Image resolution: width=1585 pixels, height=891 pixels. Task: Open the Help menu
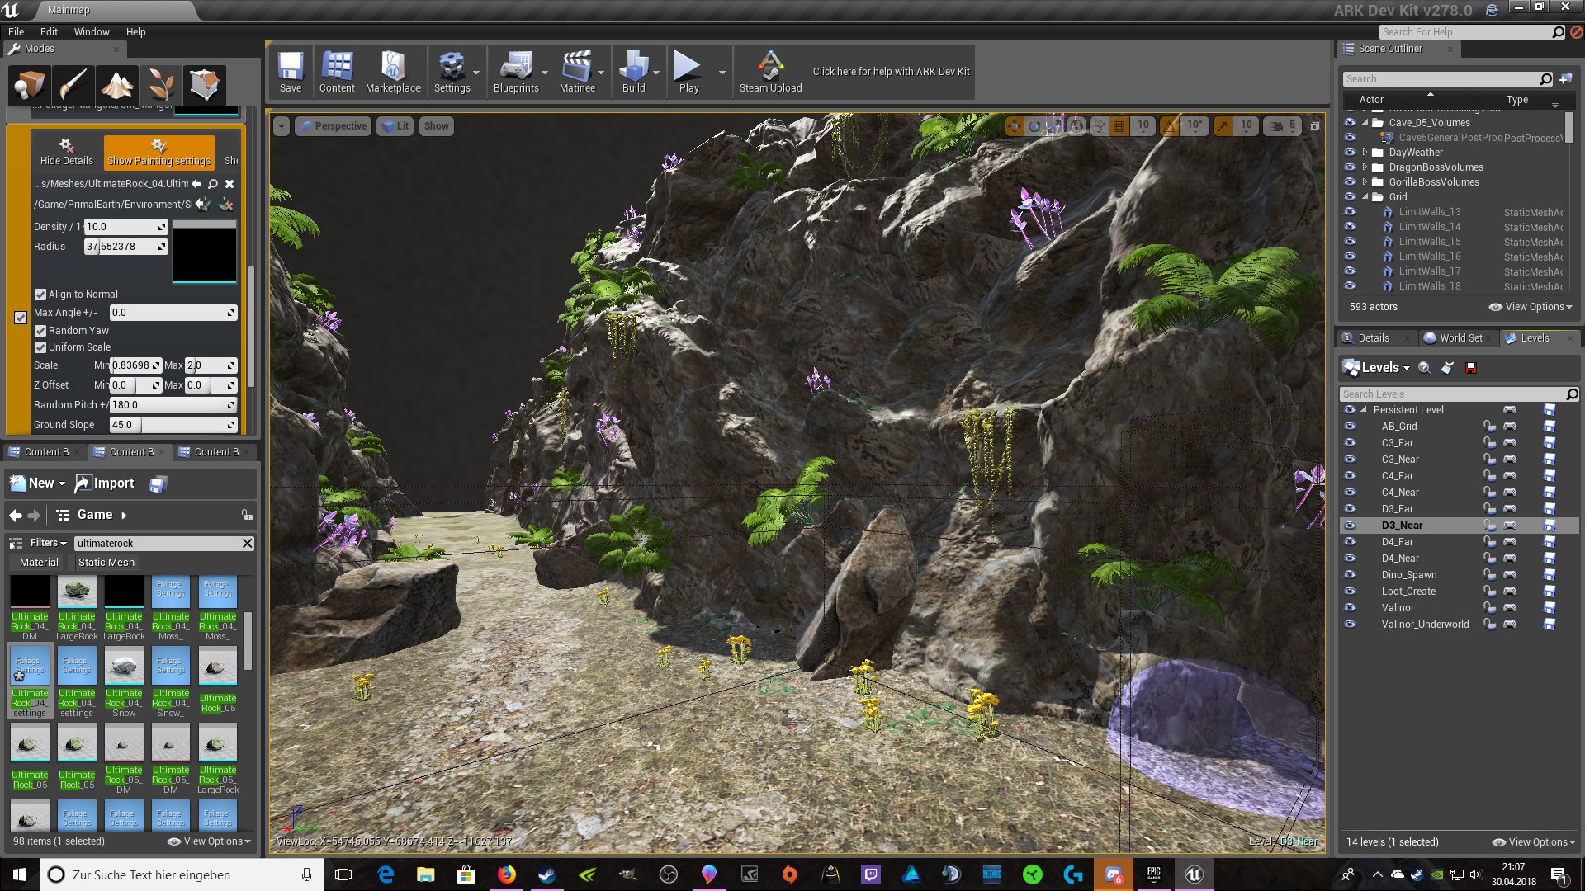(135, 32)
